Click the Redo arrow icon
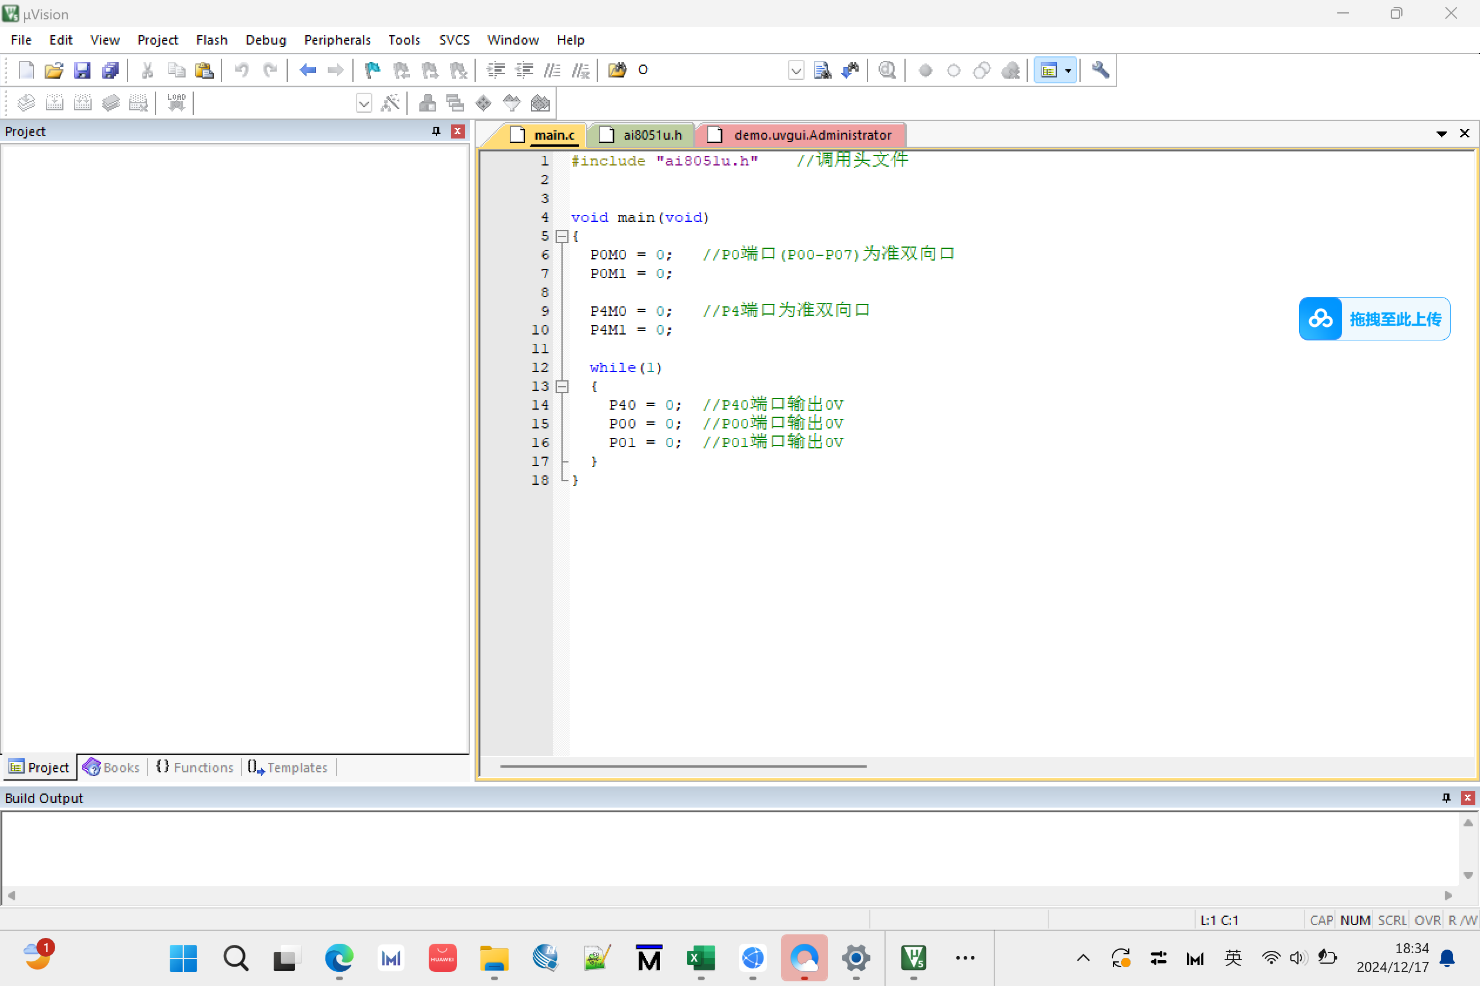 point(270,70)
